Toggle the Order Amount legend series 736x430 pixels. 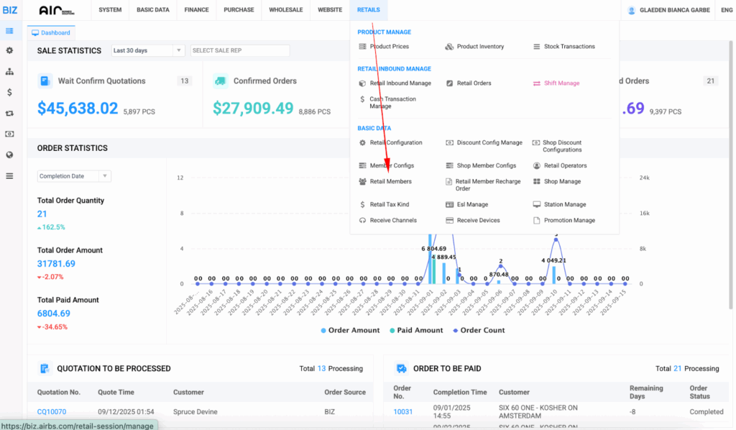pyautogui.click(x=349, y=331)
